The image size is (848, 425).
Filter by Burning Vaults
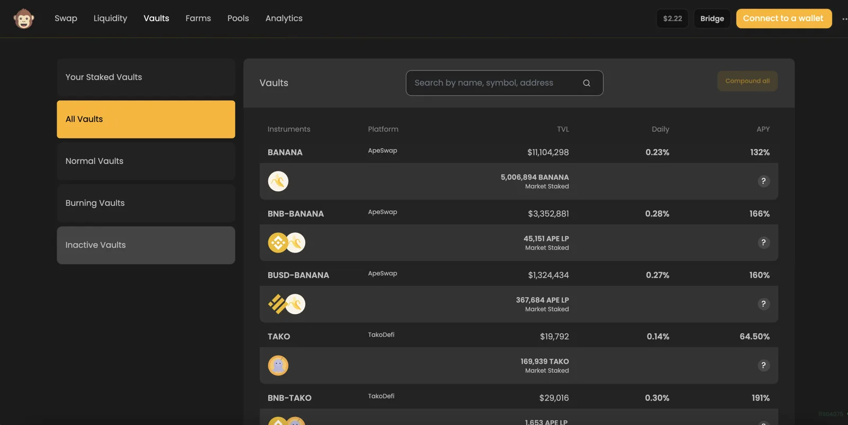pyautogui.click(x=146, y=203)
